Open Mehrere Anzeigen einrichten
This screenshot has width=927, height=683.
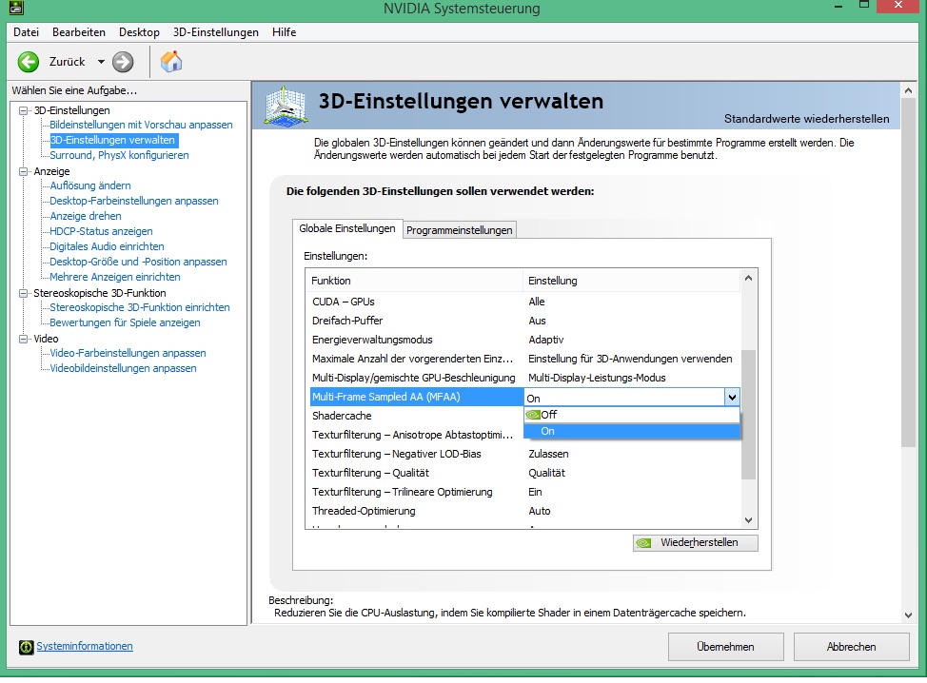pyautogui.click(x=115, y=277)
